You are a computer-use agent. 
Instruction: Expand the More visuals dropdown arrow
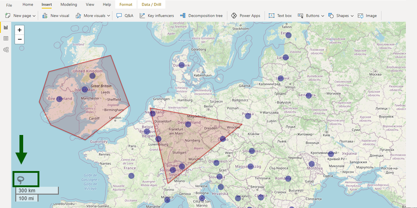coord(109,16)
